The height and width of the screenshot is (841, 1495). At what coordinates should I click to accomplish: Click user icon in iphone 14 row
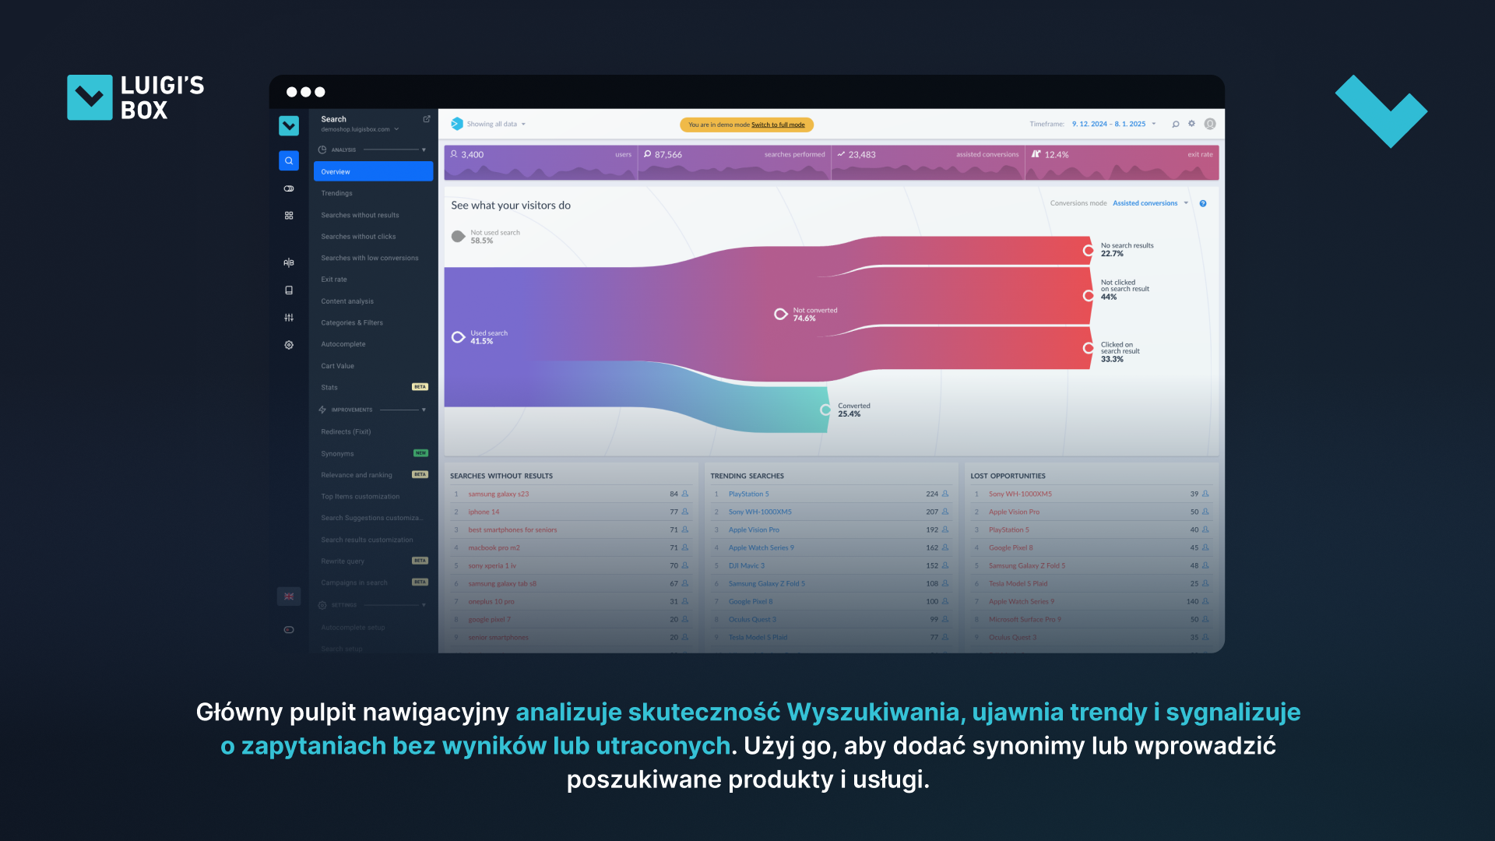click(685, 512)
